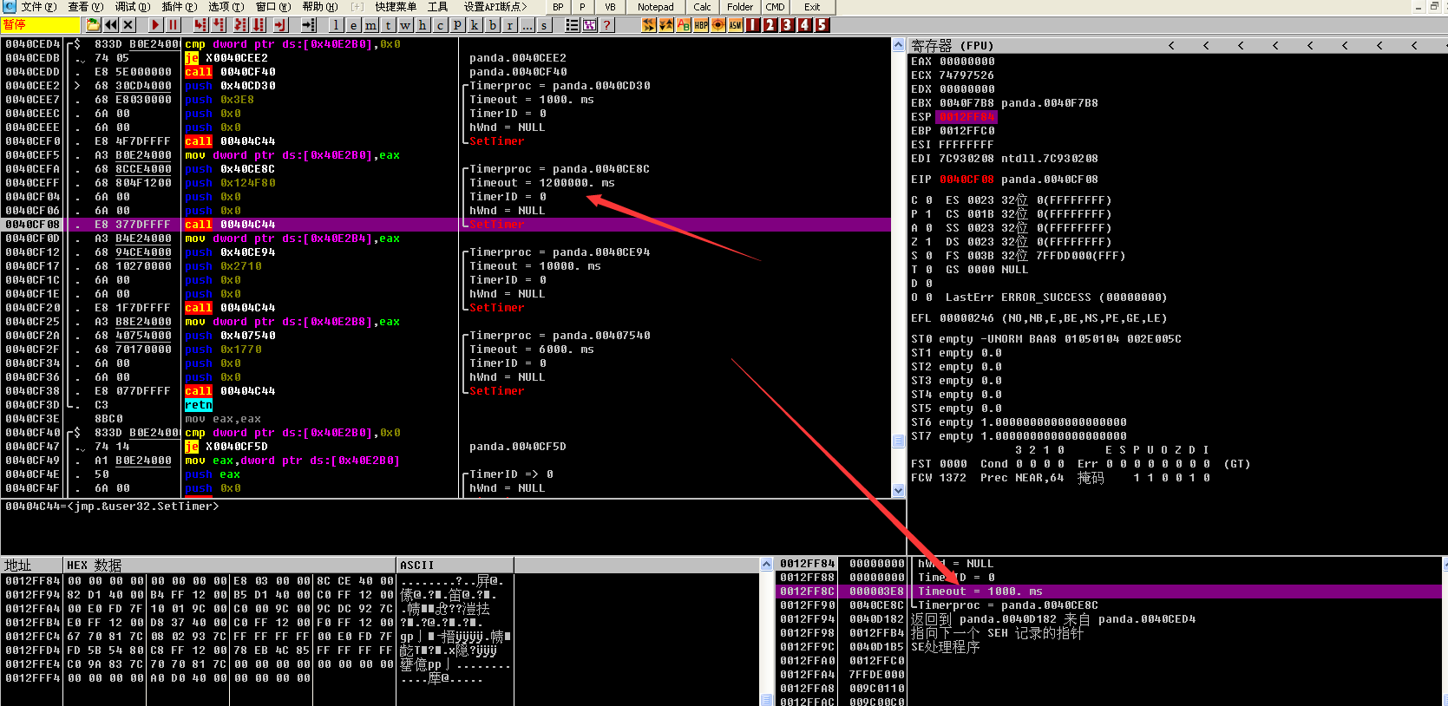Viewport: 1448px width, 706px height.
Task: Click the 地址 column header in the dump pane
Action: 32,565
